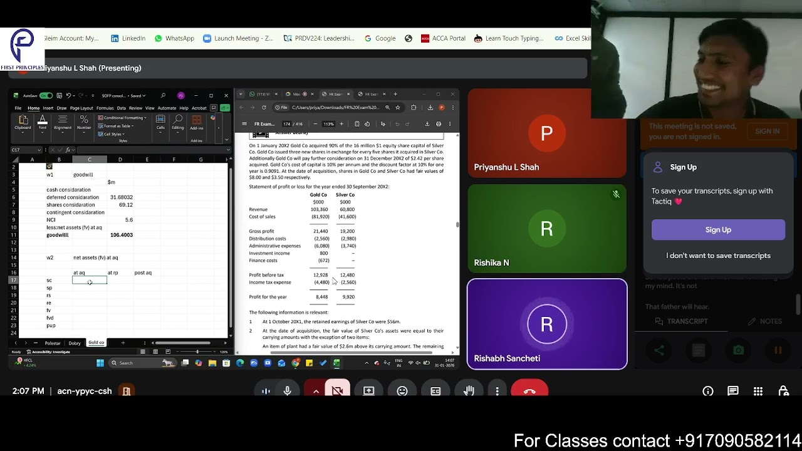Click the Excel formula bar fx icon
The height and width of the screenshot is (451, 802).
[x=68, y=150]
